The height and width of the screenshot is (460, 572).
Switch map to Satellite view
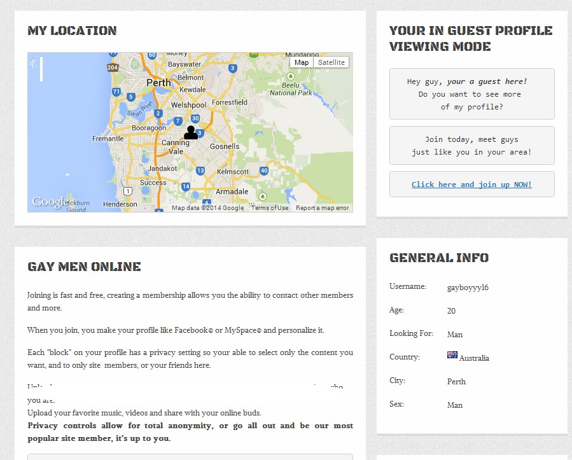coord(331,62)
